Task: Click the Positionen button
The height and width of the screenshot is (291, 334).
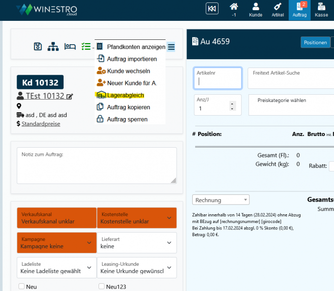Action: 315,42
